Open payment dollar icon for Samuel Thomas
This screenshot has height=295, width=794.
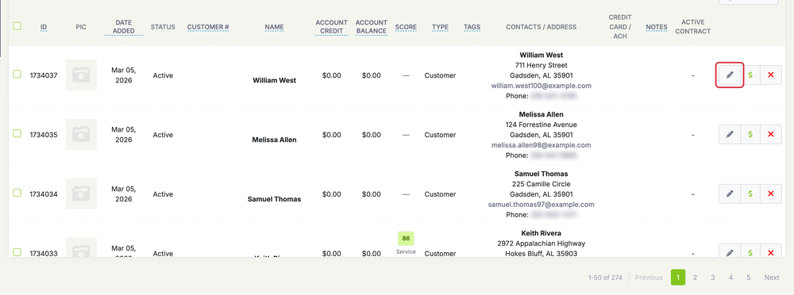point(750,193)
